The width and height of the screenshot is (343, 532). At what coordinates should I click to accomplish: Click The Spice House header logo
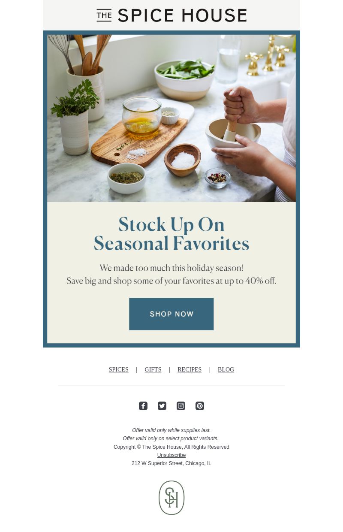click(x=171, y=15)
